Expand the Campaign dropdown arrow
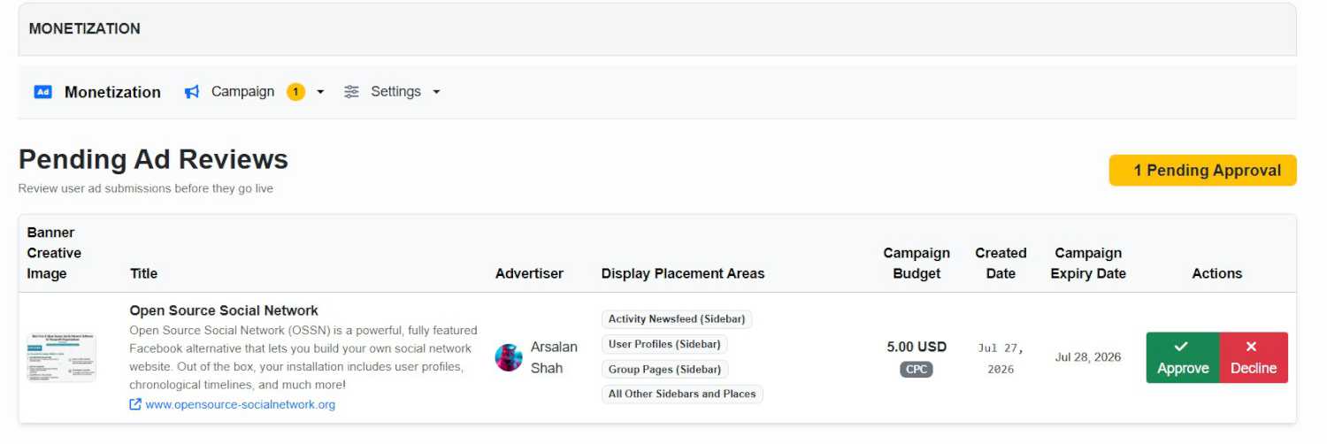The height and width of the screenshot is (444, 1327). pyautogui.click(x=320, y=92)
